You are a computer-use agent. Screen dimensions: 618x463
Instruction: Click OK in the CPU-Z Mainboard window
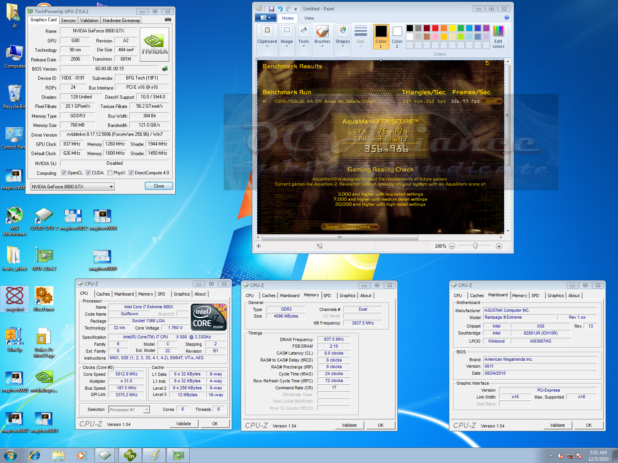click(589, 425)
